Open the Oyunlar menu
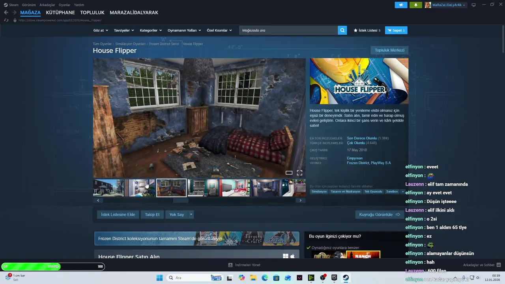The image size is (505, 284). 64,5
